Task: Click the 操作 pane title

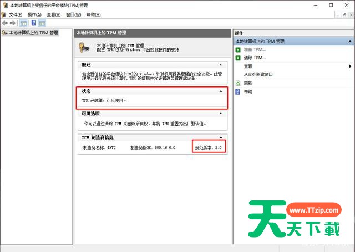Action: point(239,33)
